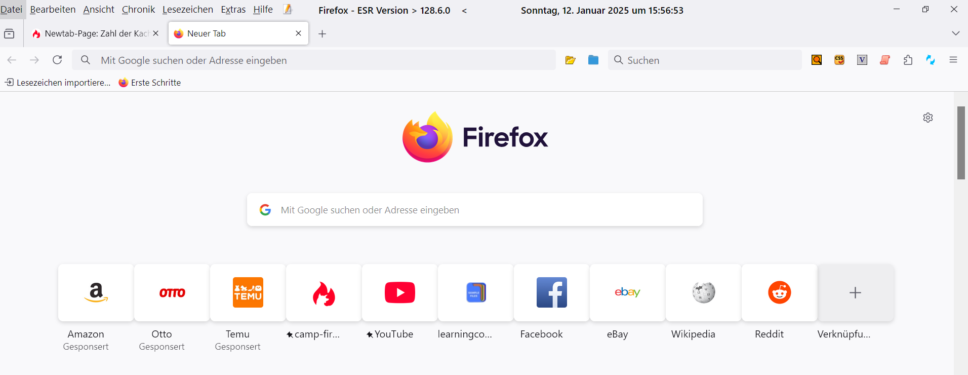
Task: Open the Reddit shortcut tile
Action: pos(780,292)
